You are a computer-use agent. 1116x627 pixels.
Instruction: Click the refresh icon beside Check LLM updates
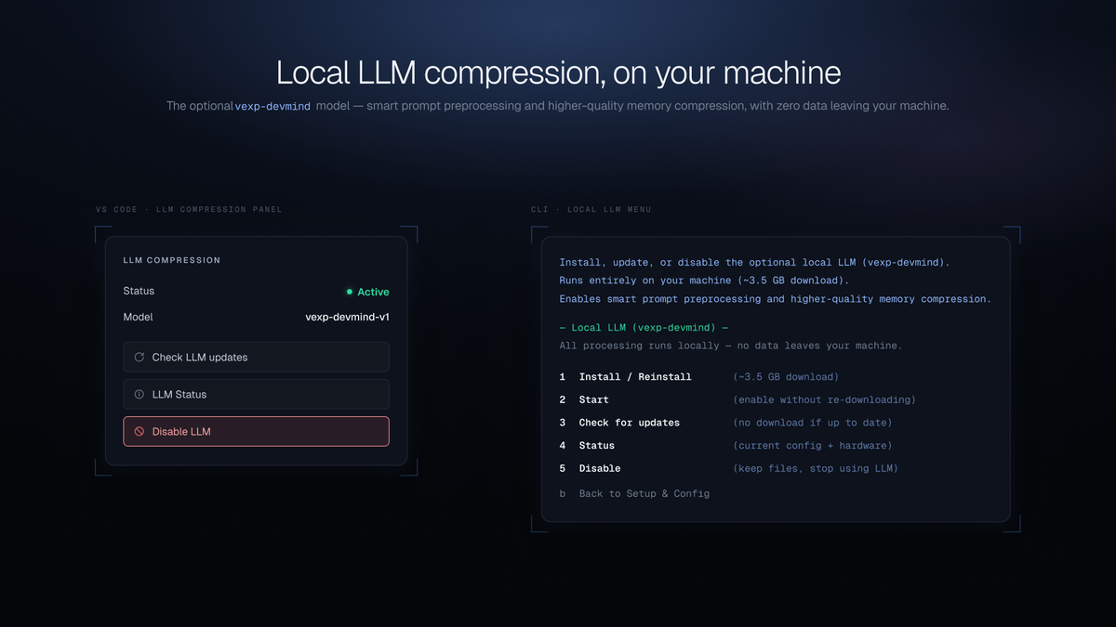139,358
